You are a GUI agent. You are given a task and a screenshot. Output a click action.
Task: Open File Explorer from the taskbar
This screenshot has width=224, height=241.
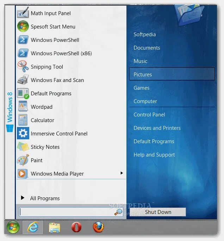pos(55,227)
